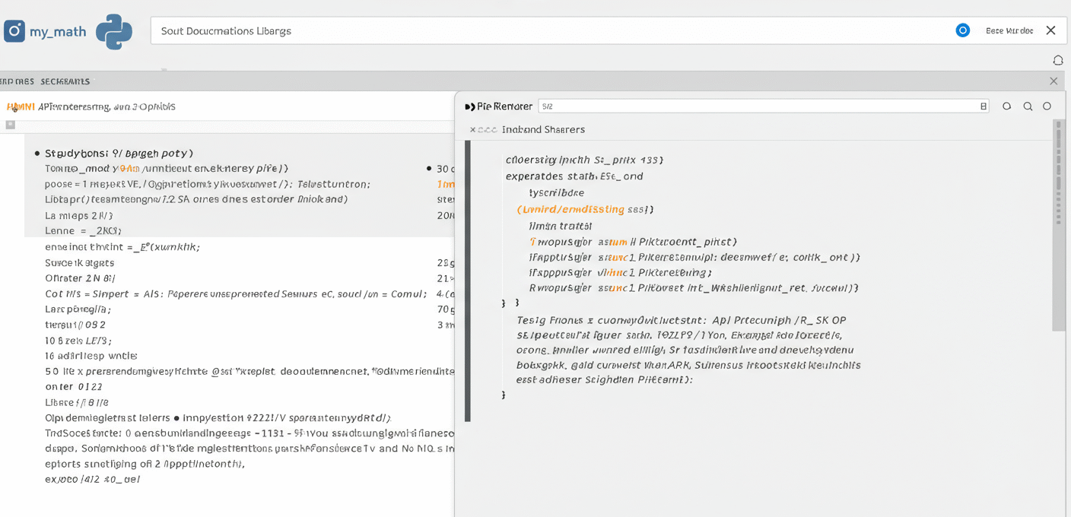
Task: Click the orange HMNI heading link
Action: (21, 106)
